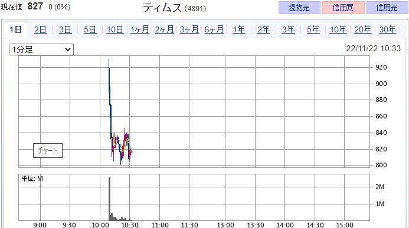Click the 2M volume axis label

point(380,187)
